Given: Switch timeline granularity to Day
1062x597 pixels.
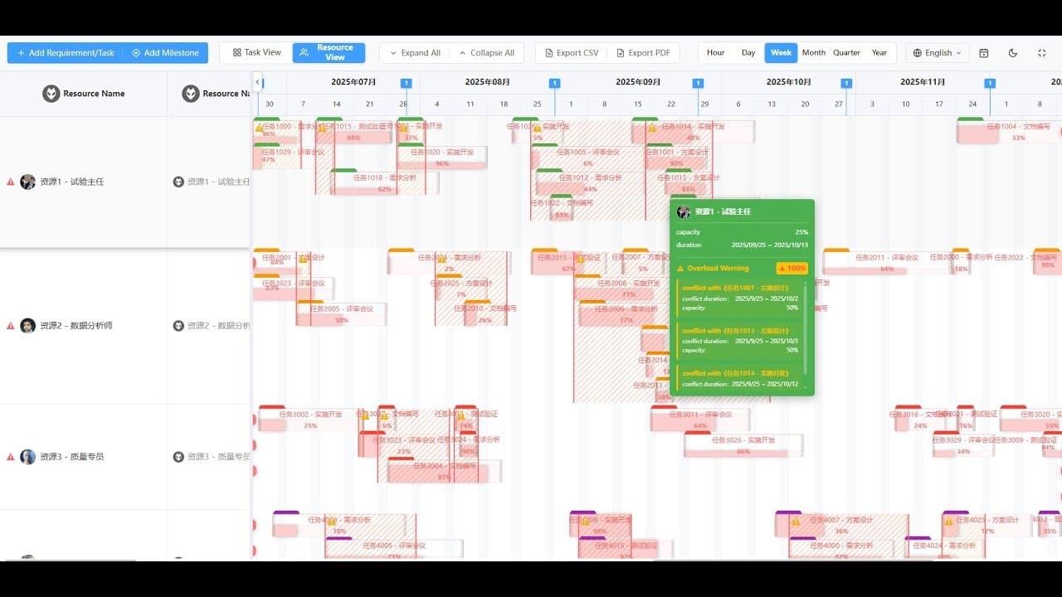Looking at the screenshot, I should click(749, 52).
